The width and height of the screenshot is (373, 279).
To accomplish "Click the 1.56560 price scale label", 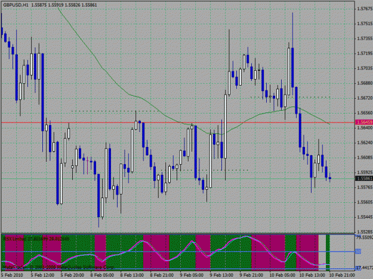I will [365, 113].
